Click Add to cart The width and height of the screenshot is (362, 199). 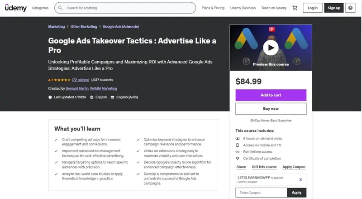271,95
